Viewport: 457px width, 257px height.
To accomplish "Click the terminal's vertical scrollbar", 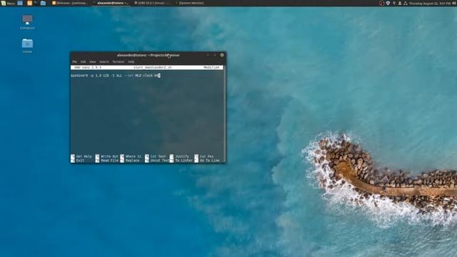I will [224, 114].
